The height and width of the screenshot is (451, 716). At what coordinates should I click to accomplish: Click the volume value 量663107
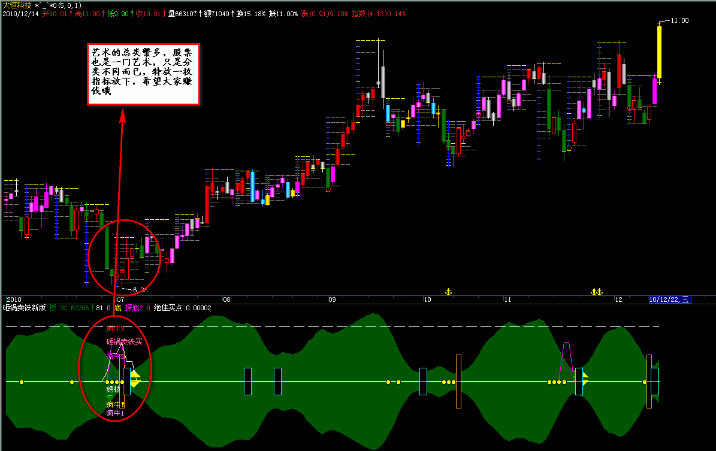coord(182,14)
